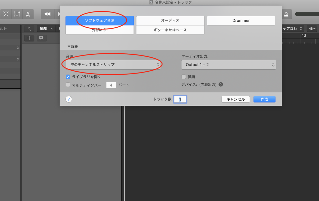Uncheck the ライブラリを開く checkbox
Screen dimensions: 319x201
[68, 77]
